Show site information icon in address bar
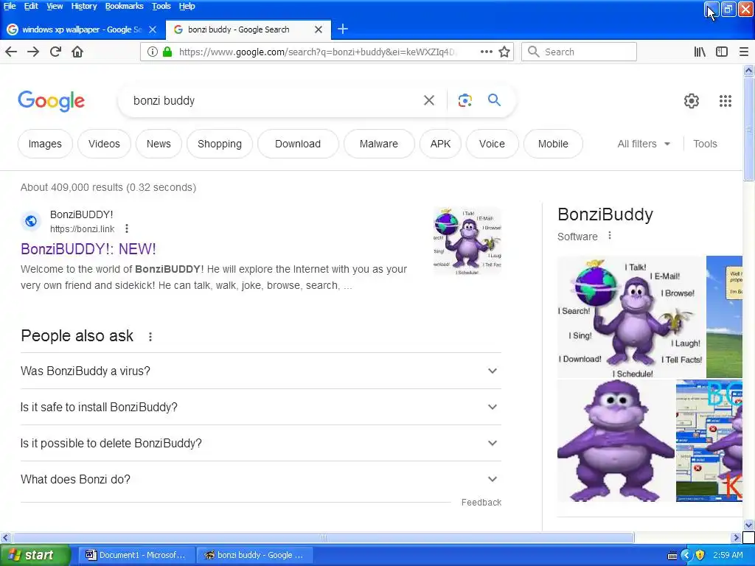This screenshot has height=566, width=755. tap(152, 52)
